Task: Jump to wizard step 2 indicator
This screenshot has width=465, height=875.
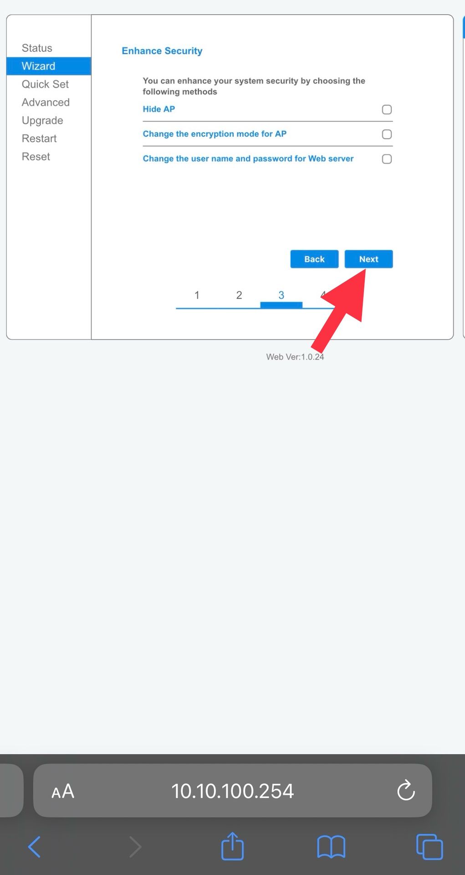Action: pyautogui.click(x=239, y=295)
